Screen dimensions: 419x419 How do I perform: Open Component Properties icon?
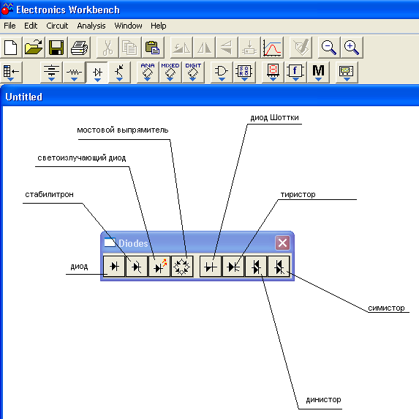pyautogui.click(x=301, y=48)
